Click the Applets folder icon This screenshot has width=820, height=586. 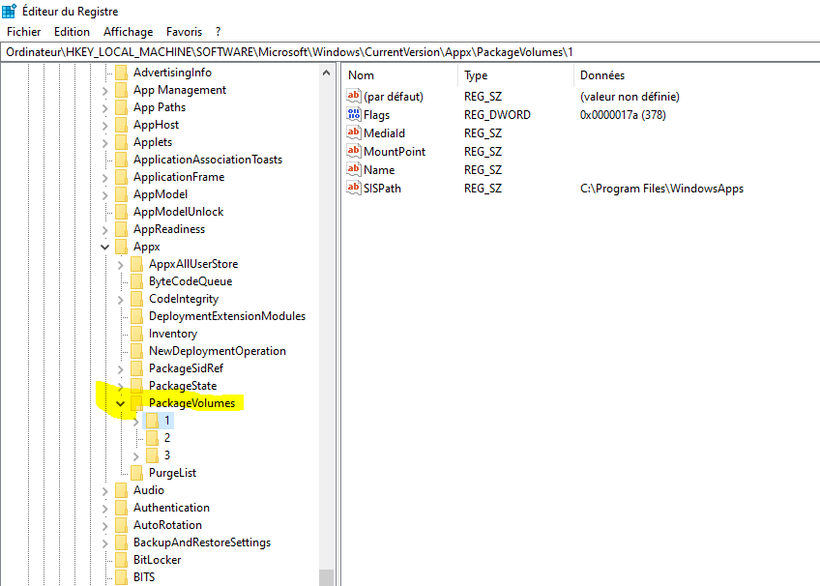tap(121, 142)
